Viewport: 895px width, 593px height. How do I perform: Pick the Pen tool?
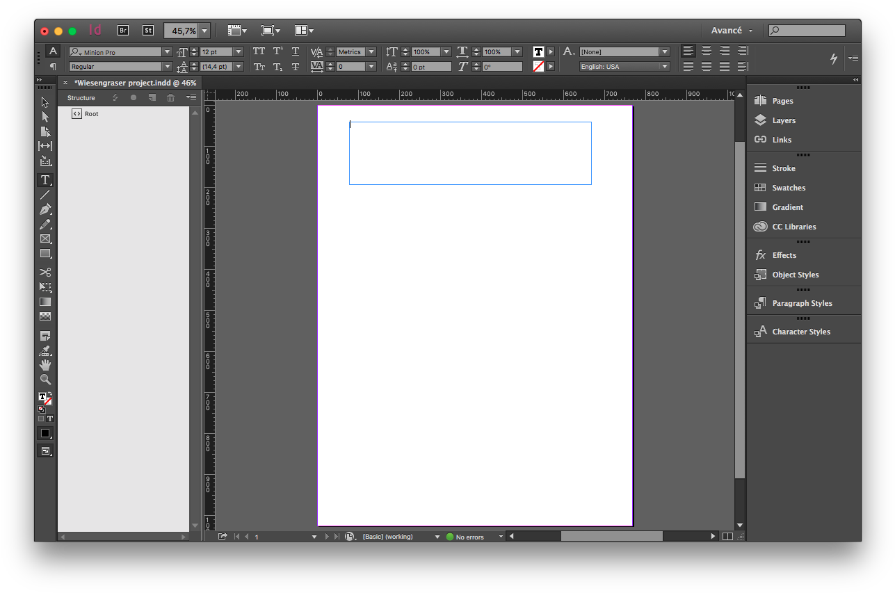click(x=45, y=209)
